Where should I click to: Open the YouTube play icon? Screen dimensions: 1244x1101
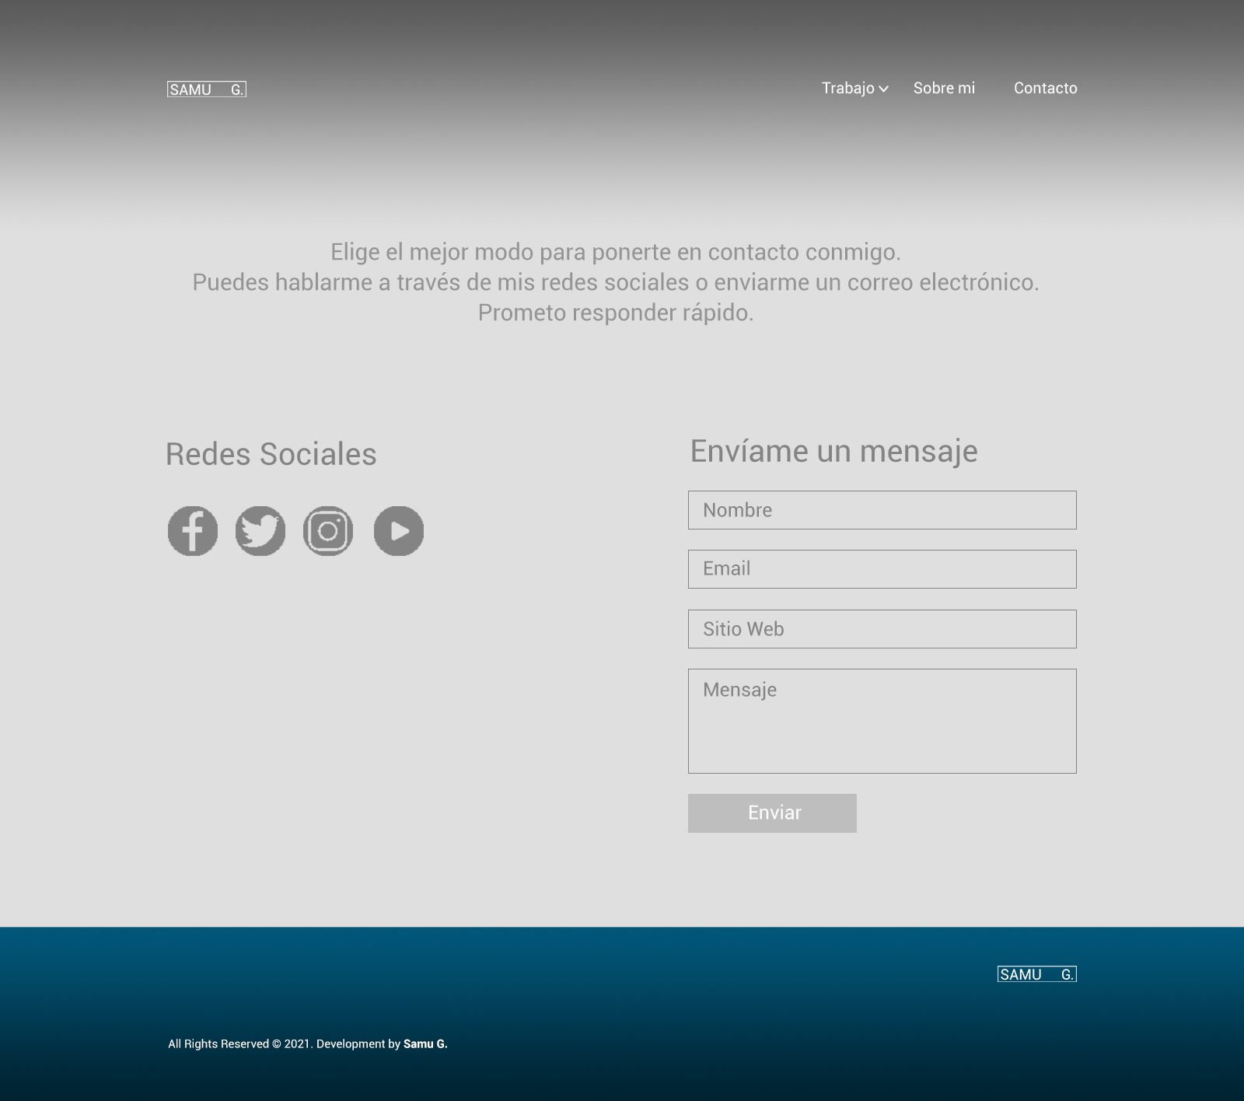[x=399, y=531]
